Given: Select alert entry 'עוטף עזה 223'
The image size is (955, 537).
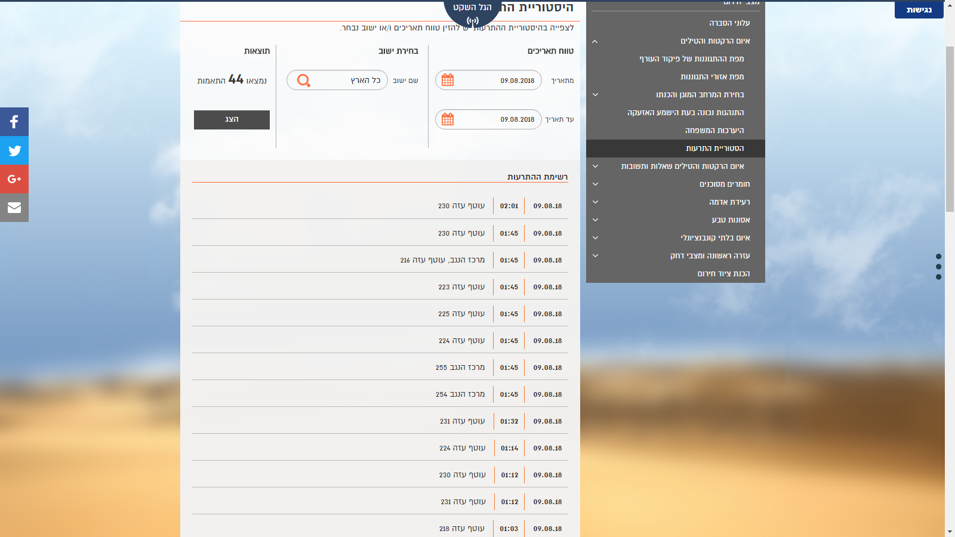Looking at the screenshot, I should [461, 287].
